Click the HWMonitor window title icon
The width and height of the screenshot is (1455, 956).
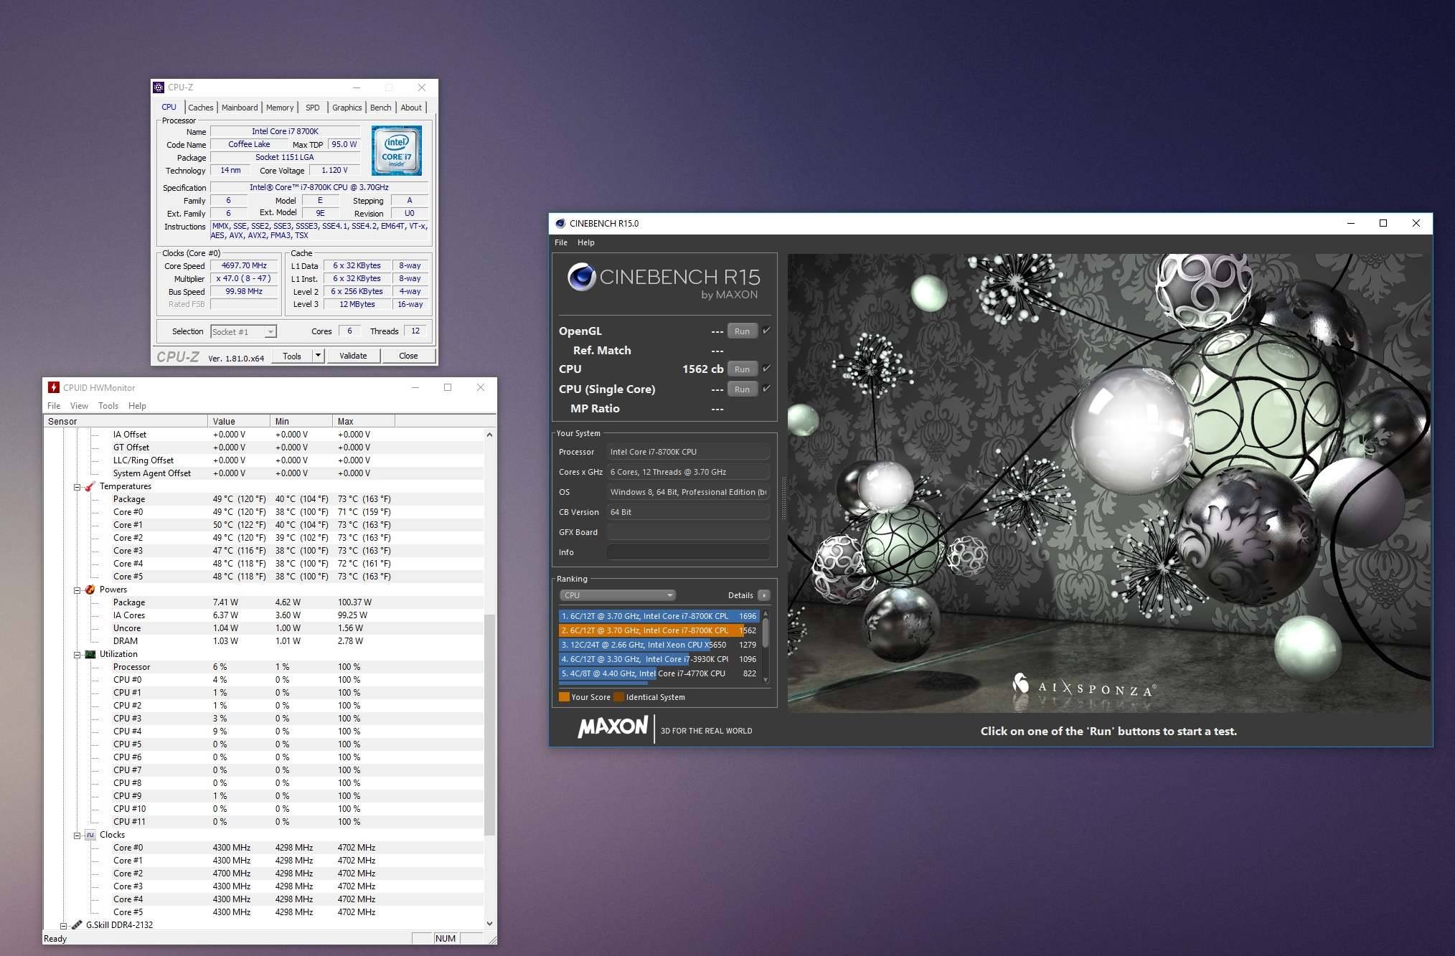[x=53, y=387]
